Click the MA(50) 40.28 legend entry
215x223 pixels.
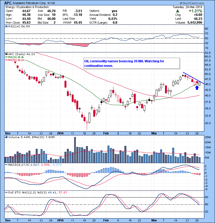pyautogui.click(x=16, y=60)
